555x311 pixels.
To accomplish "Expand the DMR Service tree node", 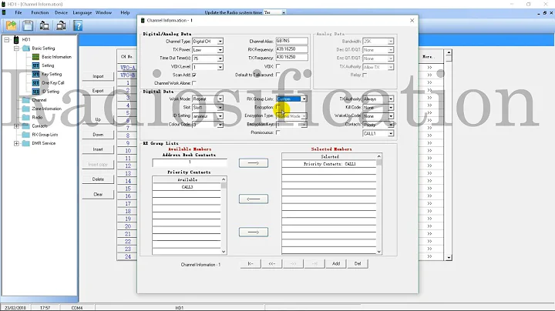I will tap(16, 143).
